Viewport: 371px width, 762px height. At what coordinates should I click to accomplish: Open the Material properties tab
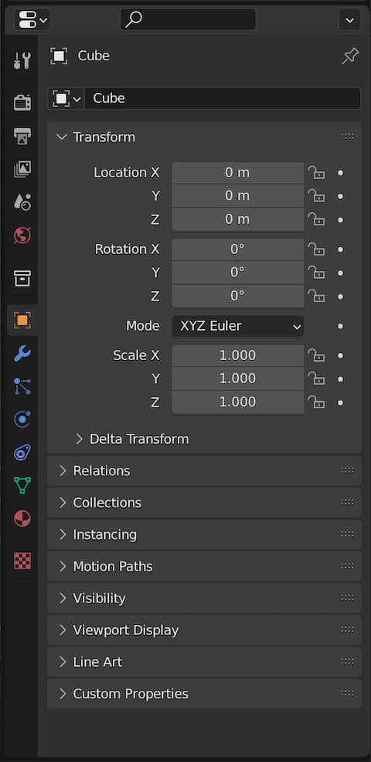(22, 519)
